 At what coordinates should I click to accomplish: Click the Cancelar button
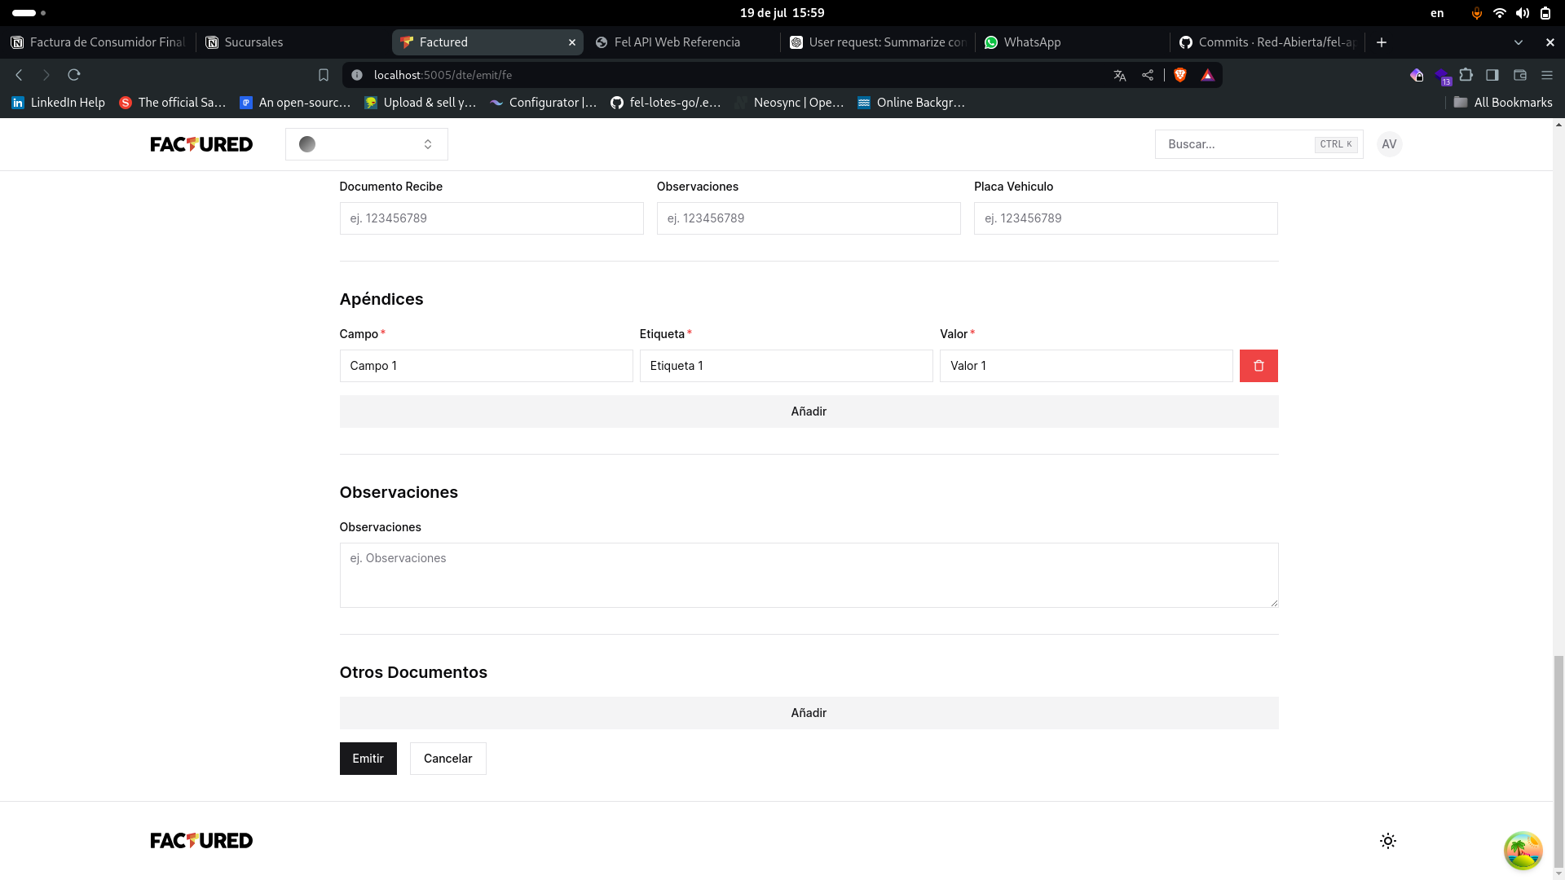coord(447,759)
